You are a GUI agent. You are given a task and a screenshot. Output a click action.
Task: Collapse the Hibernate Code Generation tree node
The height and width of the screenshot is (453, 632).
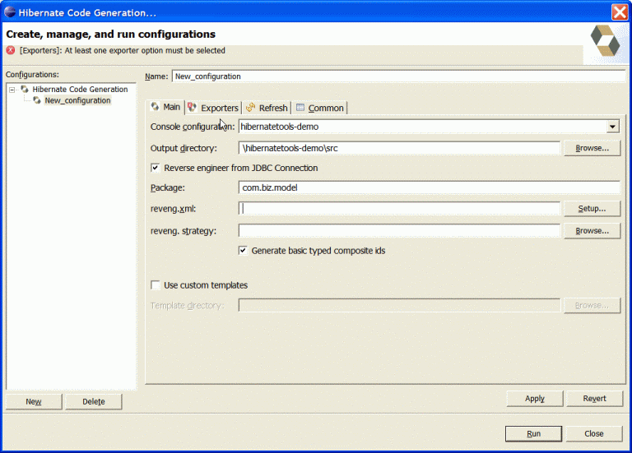[x=12, y=89]
